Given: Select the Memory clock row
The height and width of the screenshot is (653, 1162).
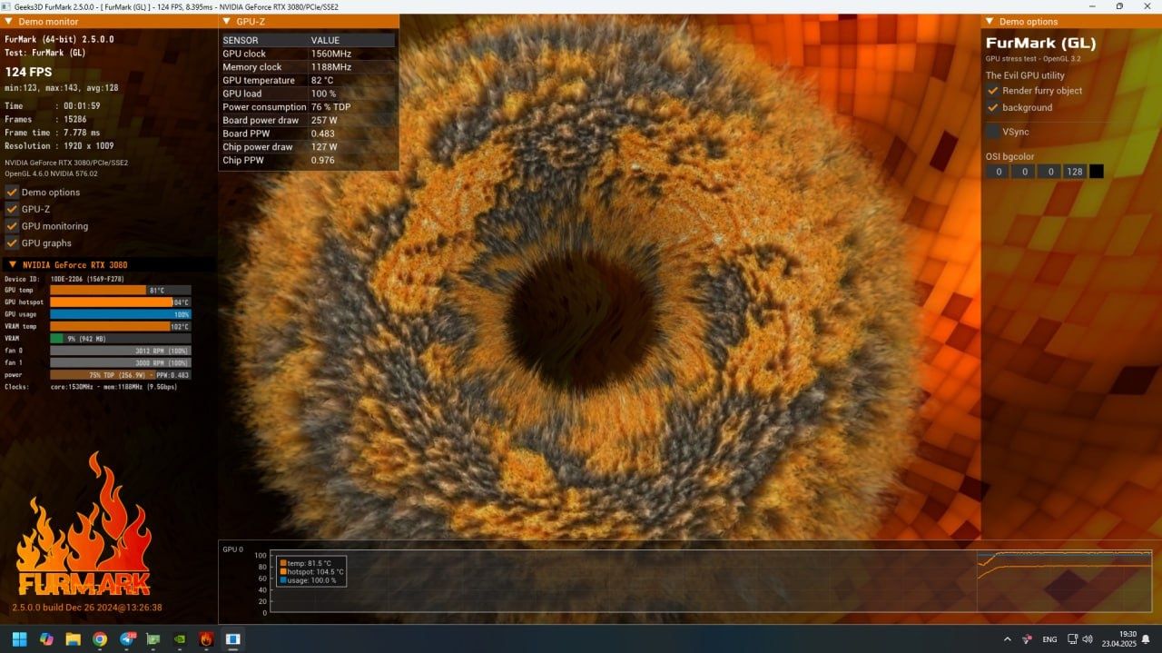Looking at the screenshot, I should click(x=308, y=67).
